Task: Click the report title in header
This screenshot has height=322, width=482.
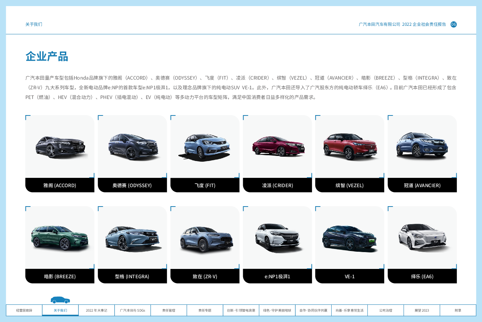Action: (402, 24)
